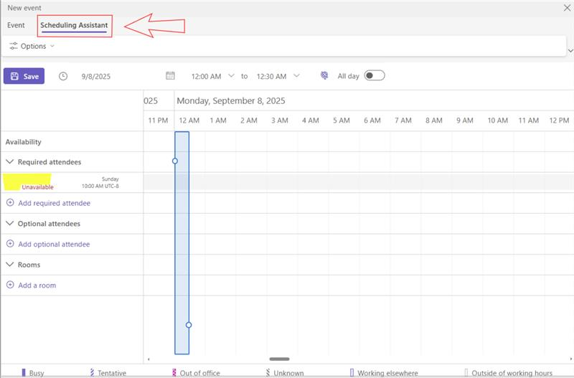Image resolution: width=574 pixels, height=378 pixels.
Task: Click plus icon for optional attendee
Action: [x=10, y=243]
